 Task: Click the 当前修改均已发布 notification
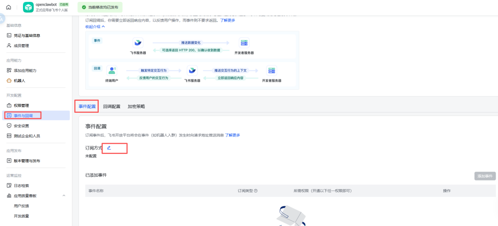pyautogui.click(x=100, y=7)
